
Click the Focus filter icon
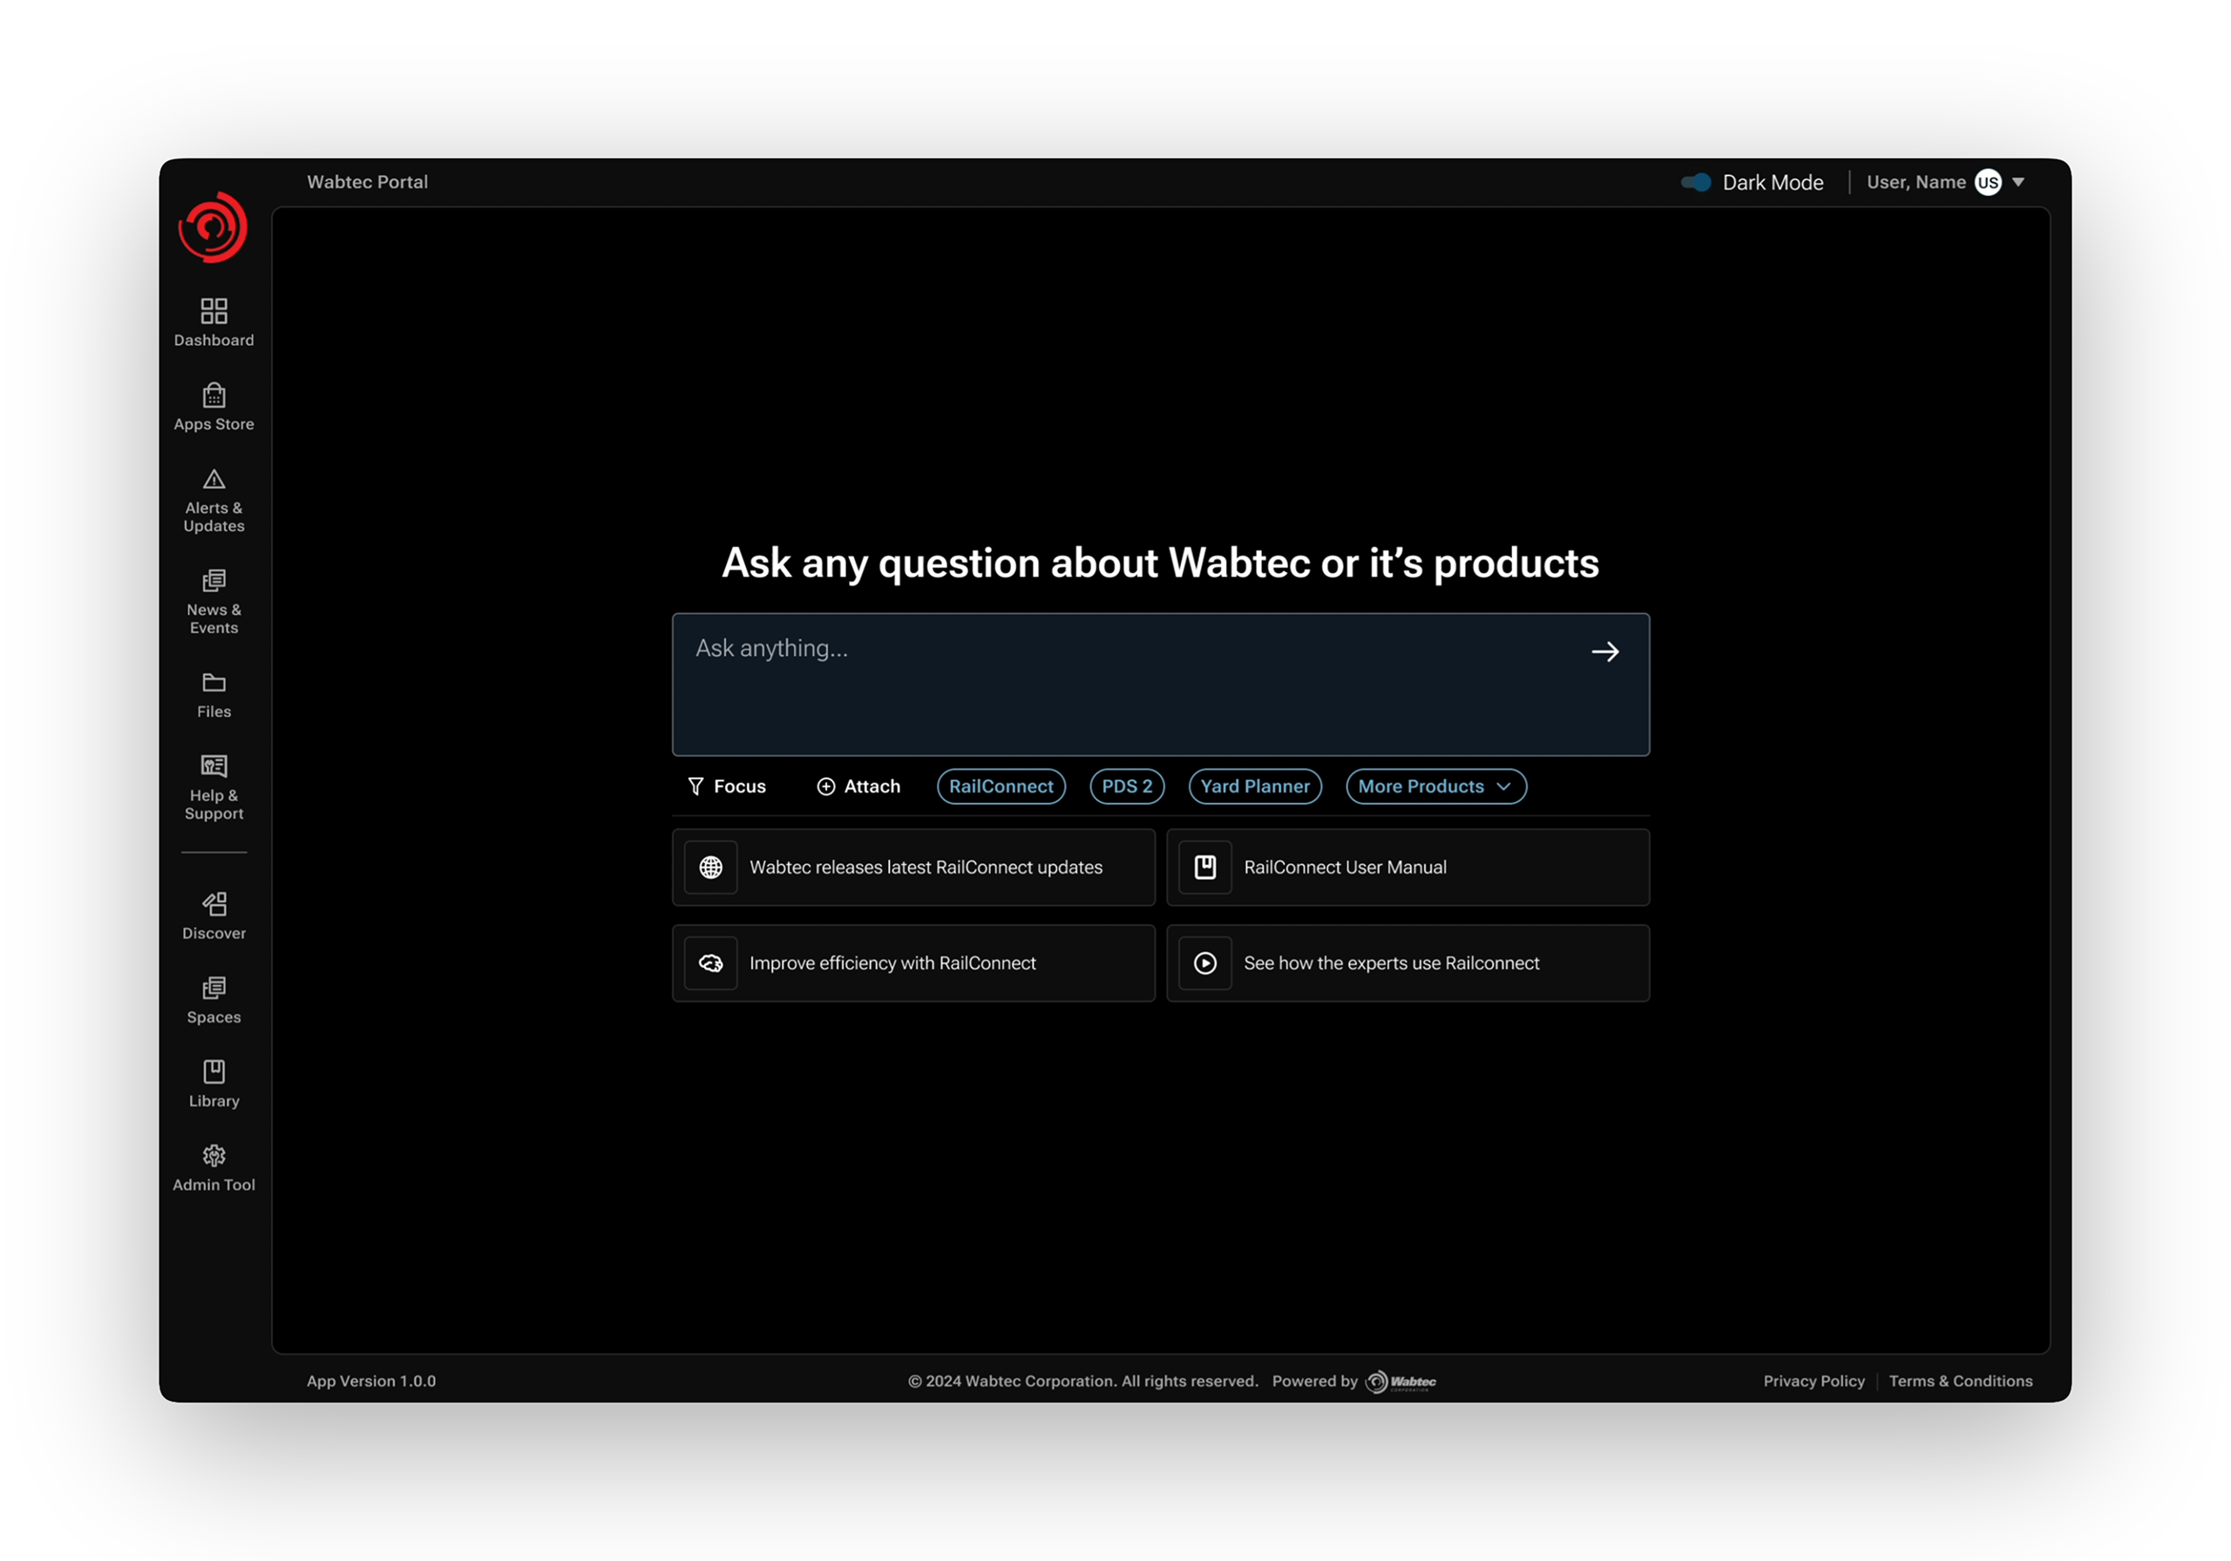[x=695, y=787]
